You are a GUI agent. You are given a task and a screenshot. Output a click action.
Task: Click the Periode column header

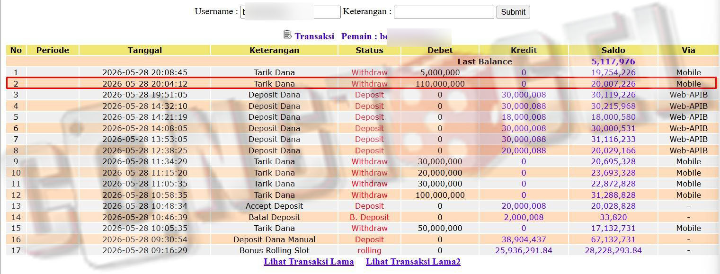coord(53,50)
